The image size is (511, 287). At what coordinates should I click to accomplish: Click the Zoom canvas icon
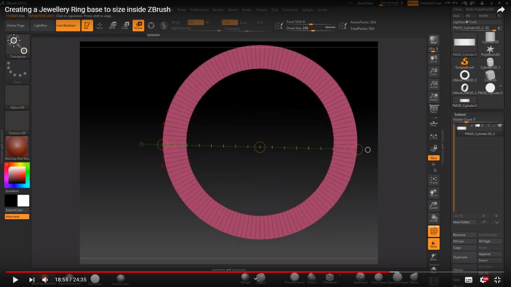click(x=434, y=72)
